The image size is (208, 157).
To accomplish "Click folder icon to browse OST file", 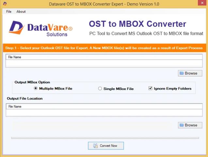I will pos(182,73).
